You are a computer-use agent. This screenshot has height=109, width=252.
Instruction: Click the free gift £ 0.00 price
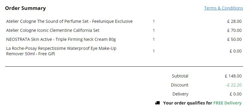pyautogui.click(x=236, y=51)
